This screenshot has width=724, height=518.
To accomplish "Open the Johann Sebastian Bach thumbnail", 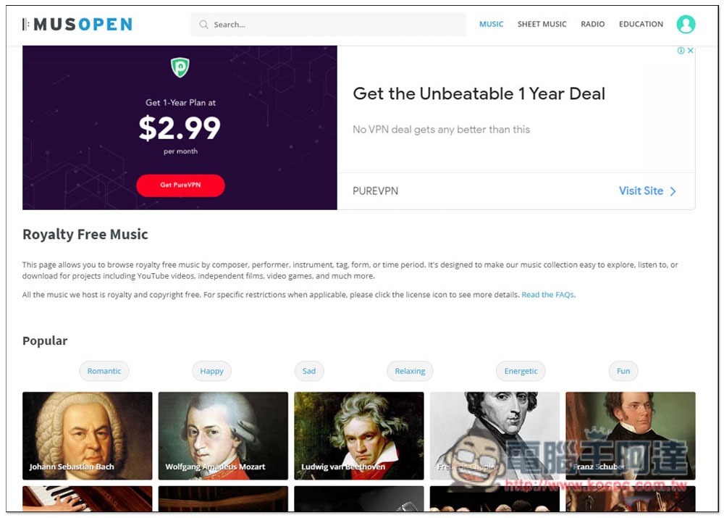I will (x=88, y=435).
